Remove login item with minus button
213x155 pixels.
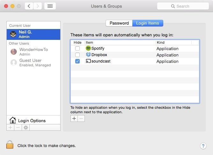point(81,119)
